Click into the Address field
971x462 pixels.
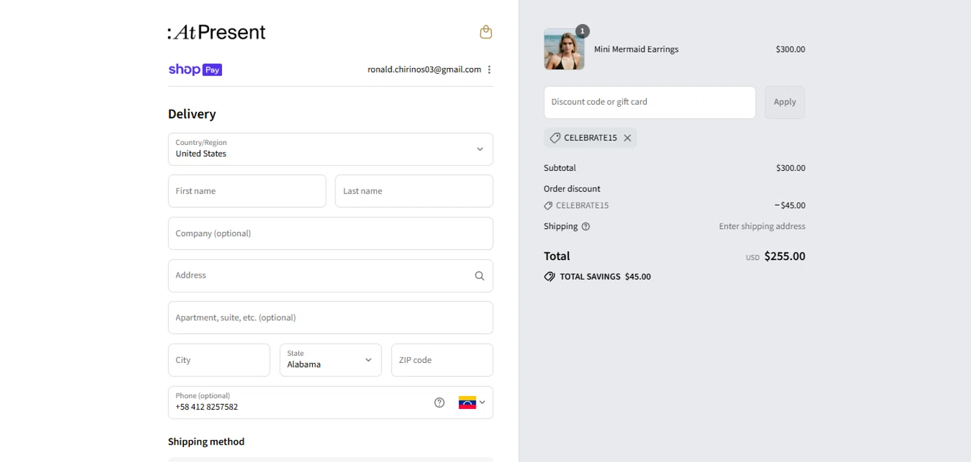click(x=330, y=276)
